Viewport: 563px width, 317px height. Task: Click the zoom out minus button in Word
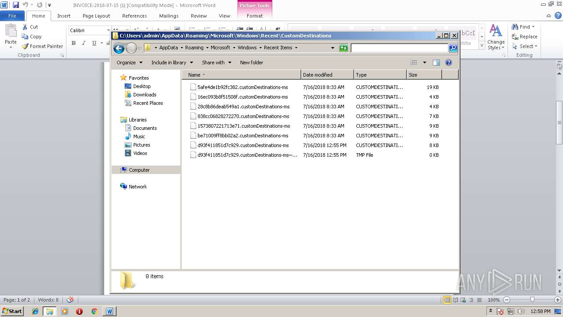pyautogui.click(x=506, y=300)
